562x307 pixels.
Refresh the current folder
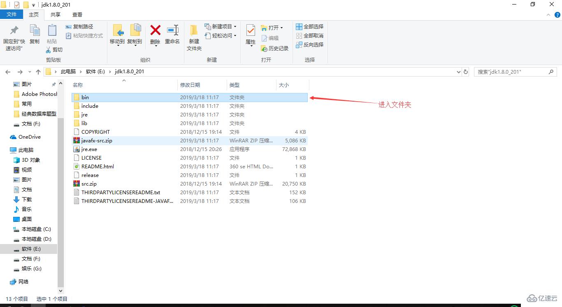click(x=466, y=72)
